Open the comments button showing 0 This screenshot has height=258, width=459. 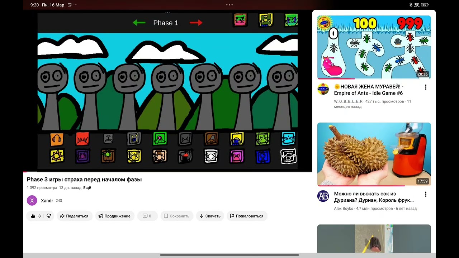pos(147,216)
